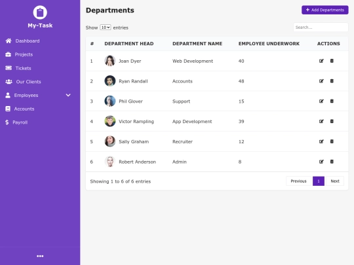
Task: Delete the Joan Dyer department row
Action: click(332, 61)
